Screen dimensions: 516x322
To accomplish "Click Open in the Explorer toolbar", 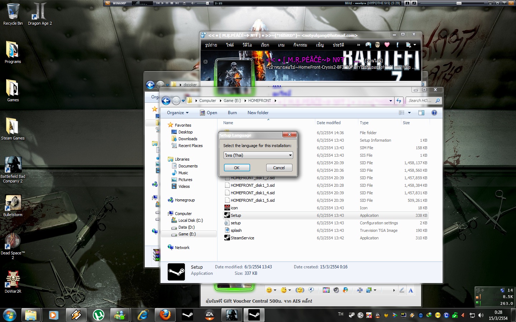I will [x=209, y=113].
